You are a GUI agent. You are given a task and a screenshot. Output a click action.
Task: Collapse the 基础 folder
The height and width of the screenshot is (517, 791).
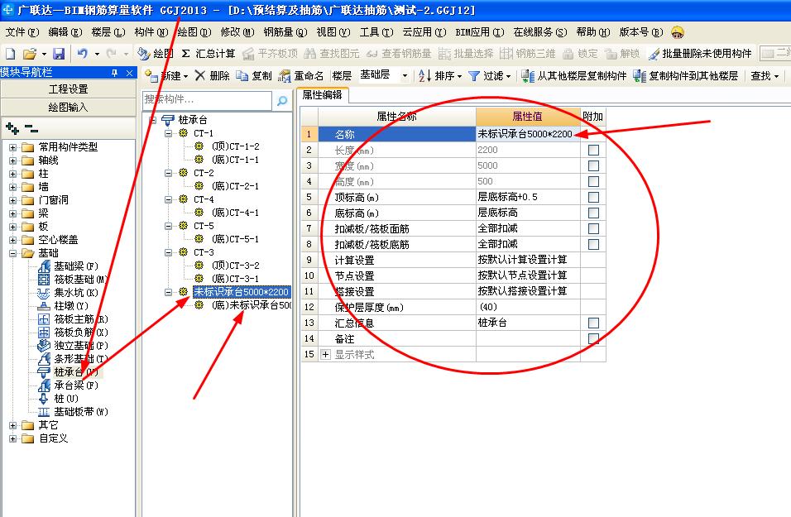click(x=13, y=253)
